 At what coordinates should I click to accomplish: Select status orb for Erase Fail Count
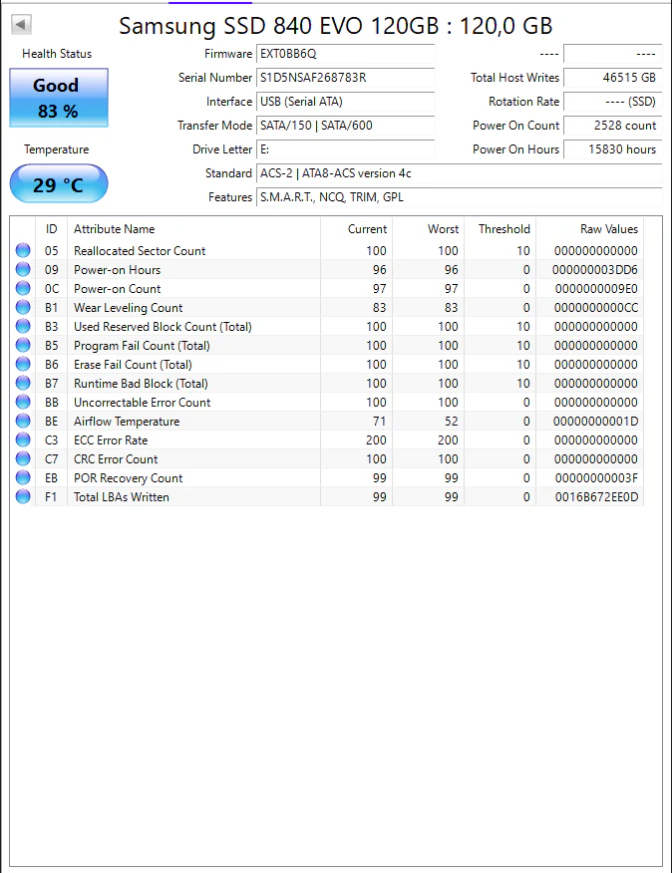(23, 364)
